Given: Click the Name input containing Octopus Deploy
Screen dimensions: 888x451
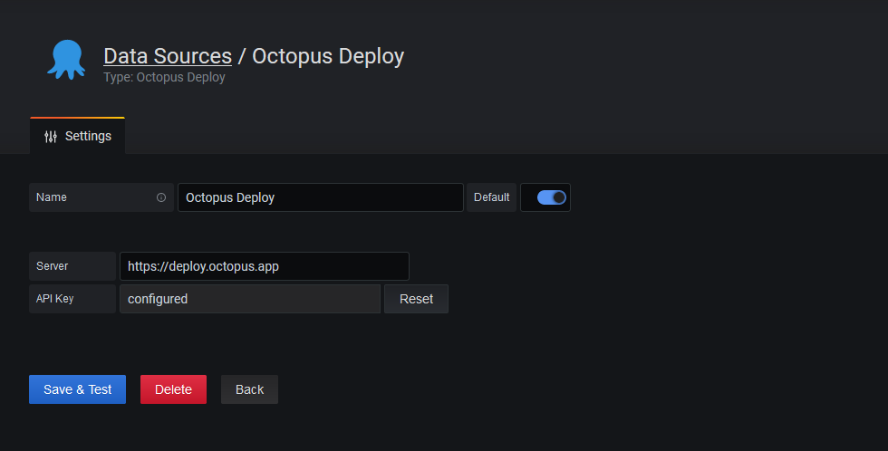Looking at the screenshot, I should tap(320, 197).
